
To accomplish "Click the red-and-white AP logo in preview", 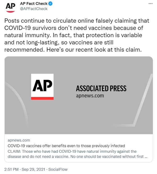I will click(x=42, y=87).
